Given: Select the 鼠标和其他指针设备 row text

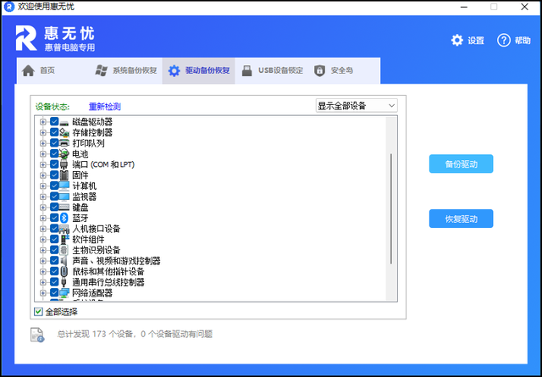Looking at the screenshot, I should 108,271.
